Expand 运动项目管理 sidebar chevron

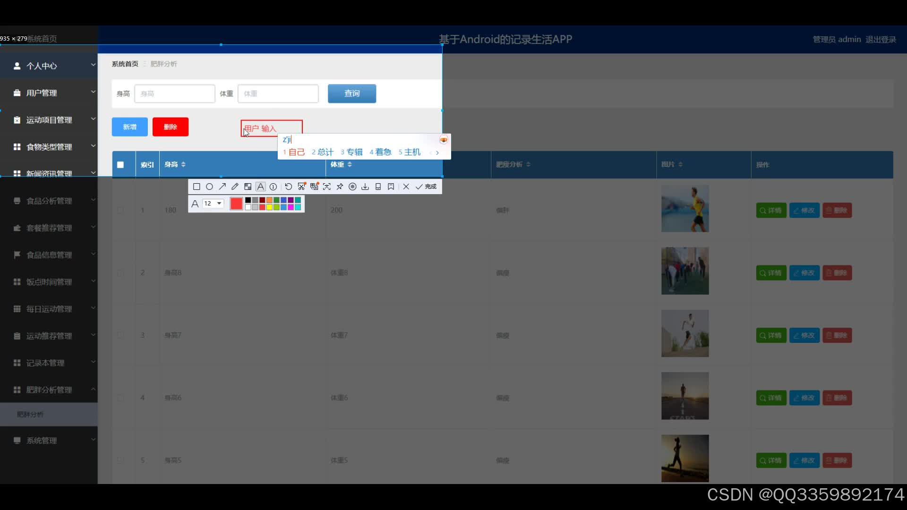click(x=93, y=119)
